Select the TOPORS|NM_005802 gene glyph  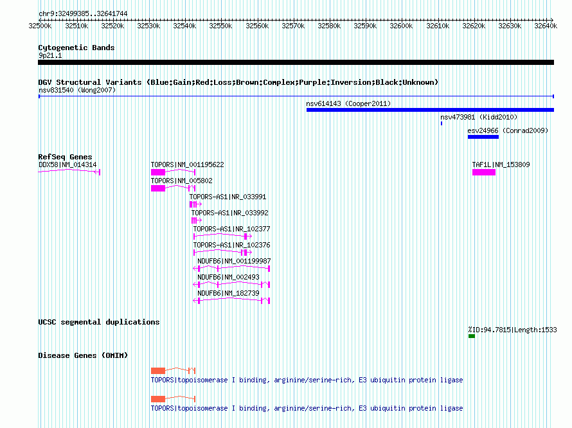(x=174, y=188)
